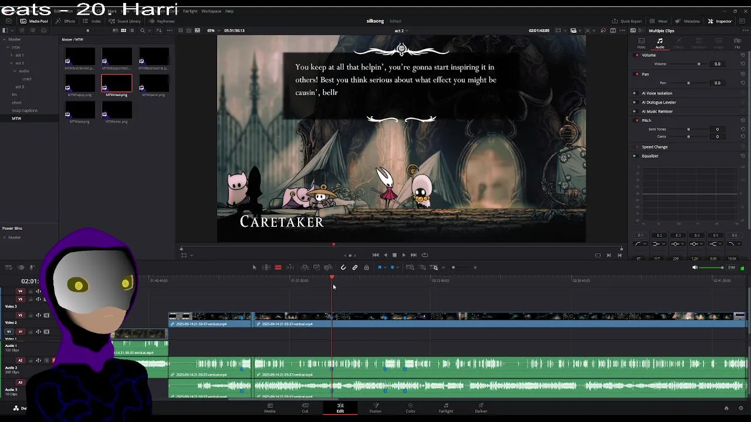Add a blue flag to the clip
Image resolution: width=751 pixels, height=422 pixels.
click(x=380, y=267)
